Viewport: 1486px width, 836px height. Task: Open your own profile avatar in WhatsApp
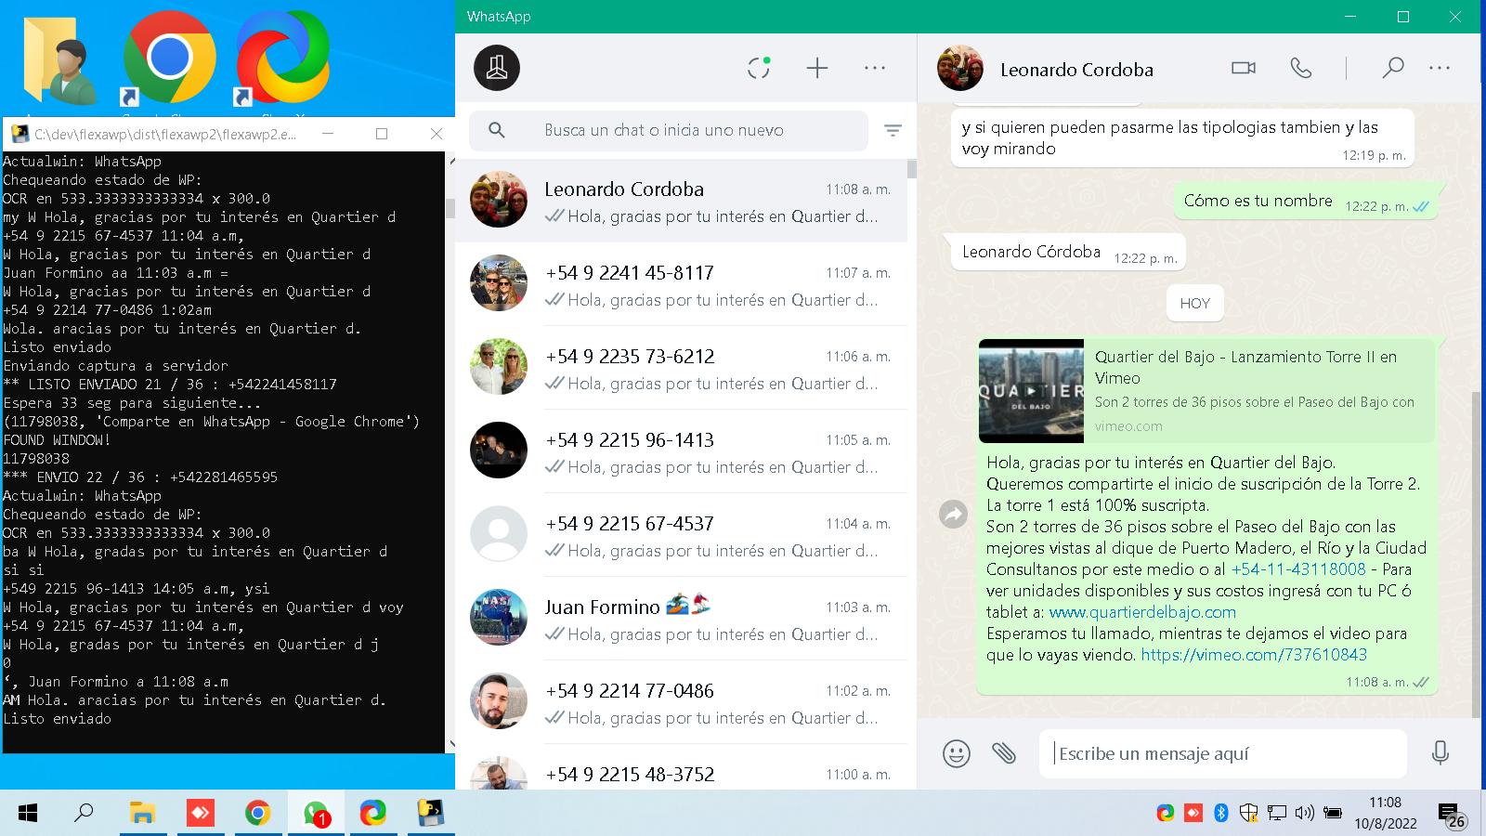497,68
